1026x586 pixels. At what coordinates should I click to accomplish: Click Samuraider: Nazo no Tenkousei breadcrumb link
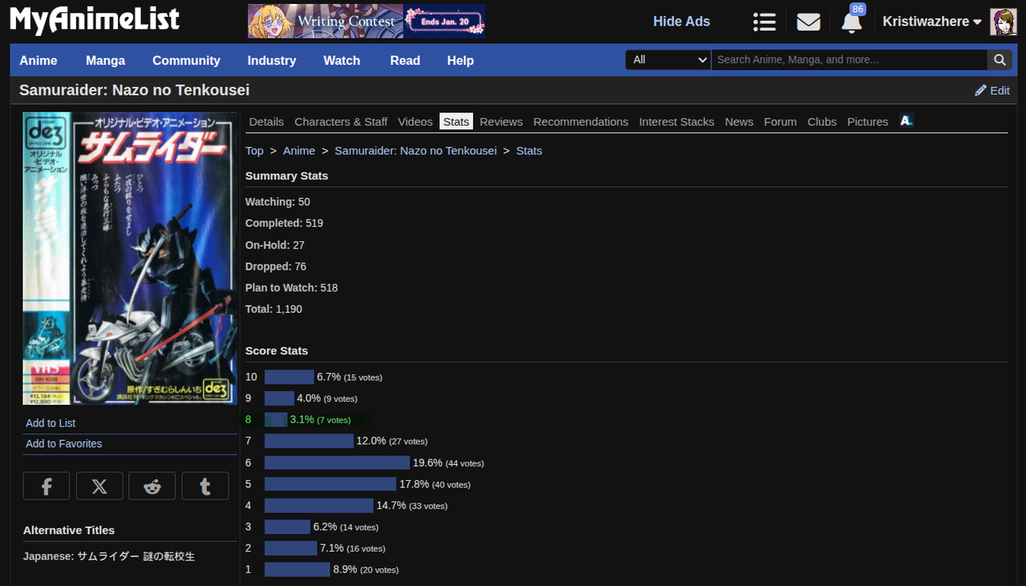pyautogui.click(x=415, y=151)
